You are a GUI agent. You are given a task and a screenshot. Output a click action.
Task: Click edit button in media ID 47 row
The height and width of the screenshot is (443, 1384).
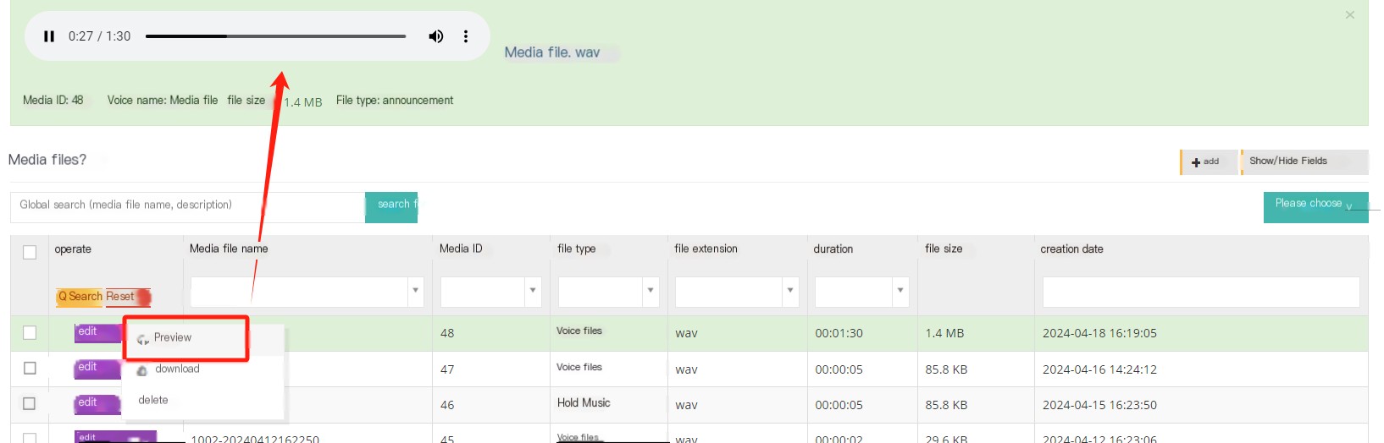pos(97,368)
